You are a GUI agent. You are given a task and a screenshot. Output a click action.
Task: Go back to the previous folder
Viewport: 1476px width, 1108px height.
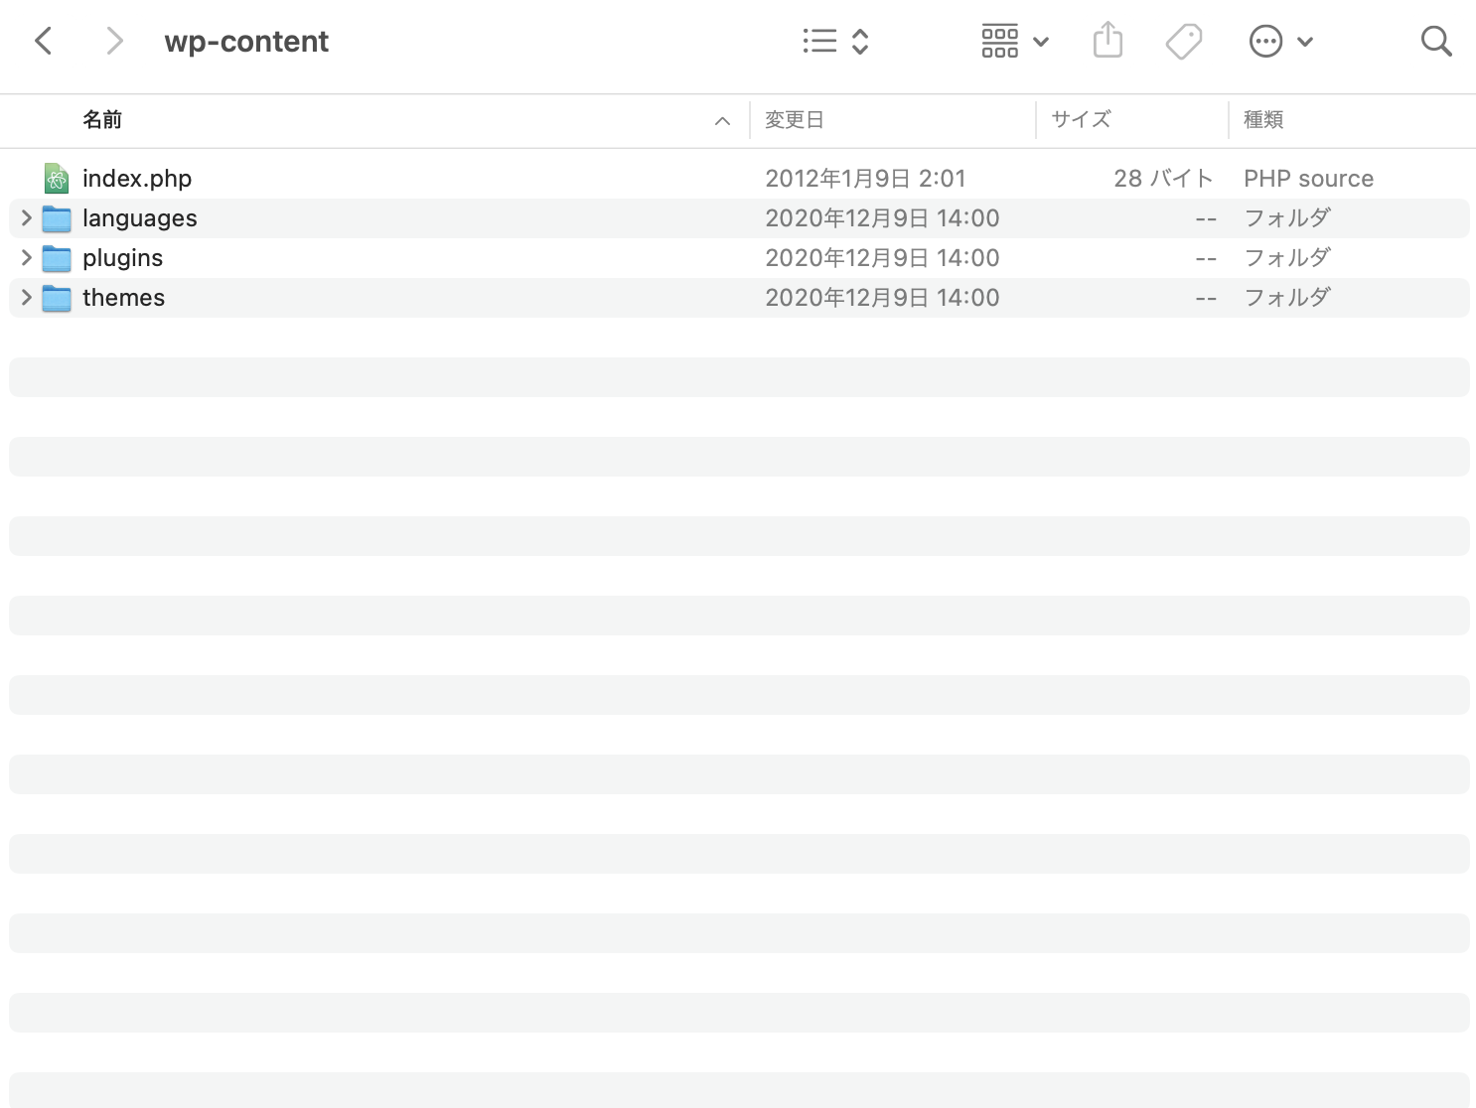(44, 41)
